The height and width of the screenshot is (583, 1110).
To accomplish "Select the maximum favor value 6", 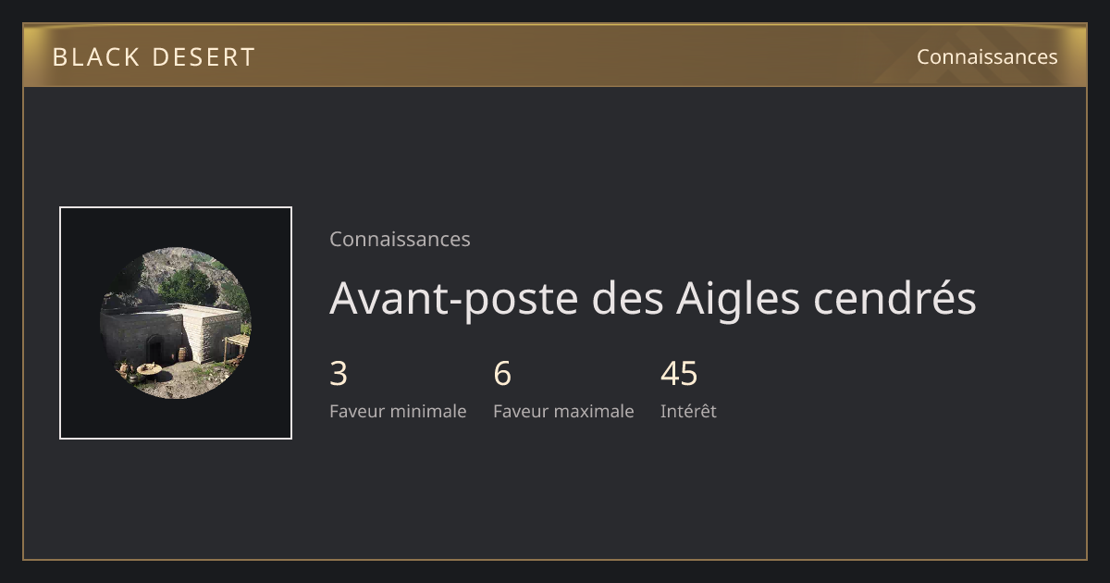I will point(502,374).
